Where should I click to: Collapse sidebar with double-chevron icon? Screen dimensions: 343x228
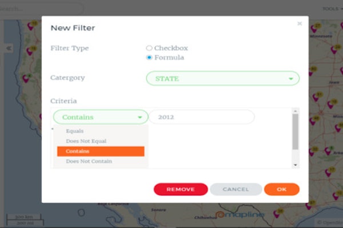(x=9, y=48)
